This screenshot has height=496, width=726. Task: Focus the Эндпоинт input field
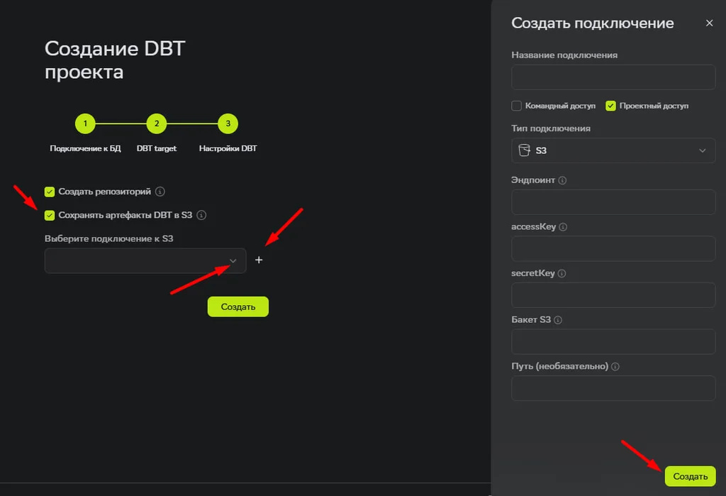pos(613,202)
